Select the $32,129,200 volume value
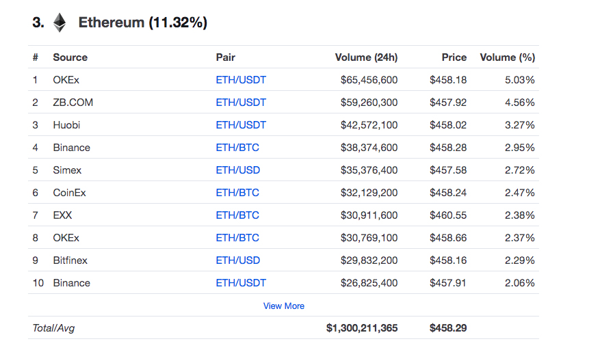Screen dimensions: 600x363 [369, 193]
